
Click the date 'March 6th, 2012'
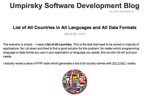(75, 34)
